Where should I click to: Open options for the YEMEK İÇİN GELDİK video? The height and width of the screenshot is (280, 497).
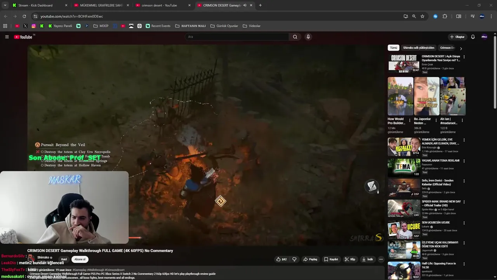point(464,140)
